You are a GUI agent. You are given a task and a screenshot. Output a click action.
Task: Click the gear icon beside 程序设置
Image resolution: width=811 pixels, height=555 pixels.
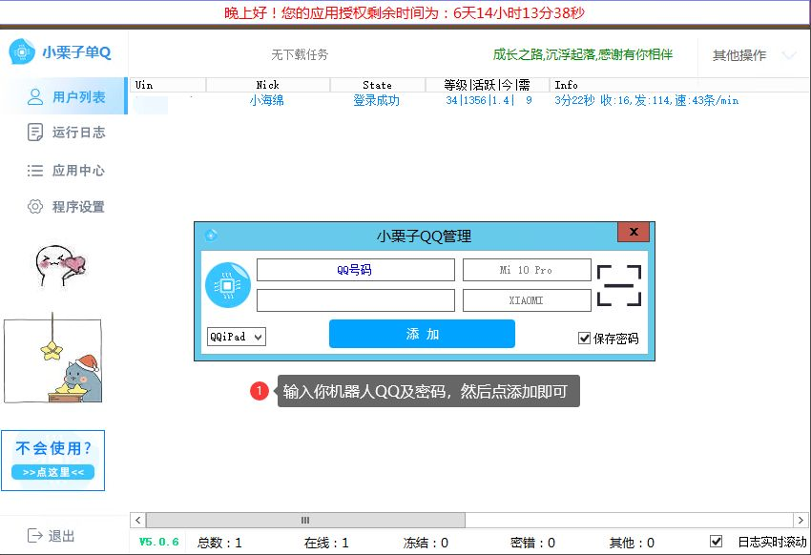tap(34, 207)
